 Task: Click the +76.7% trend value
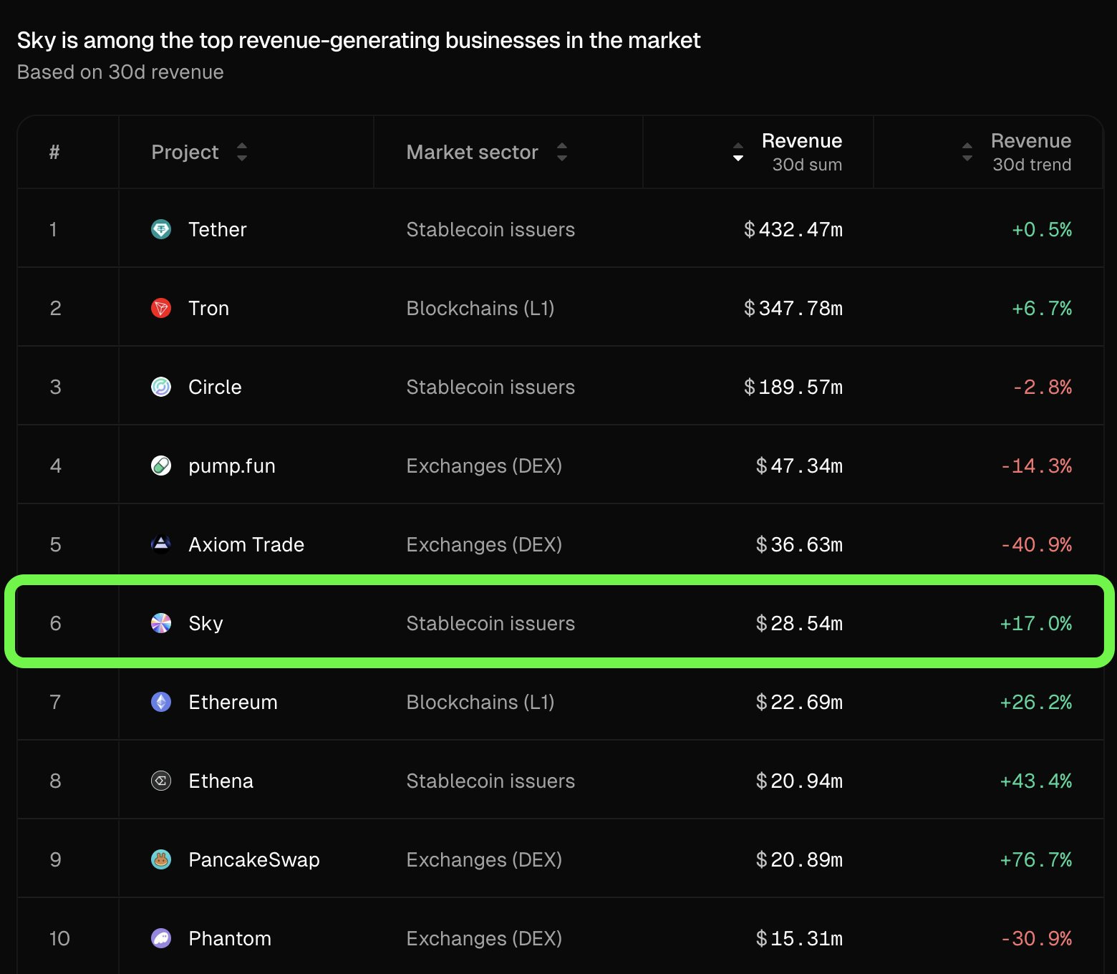coord(1036,859)
